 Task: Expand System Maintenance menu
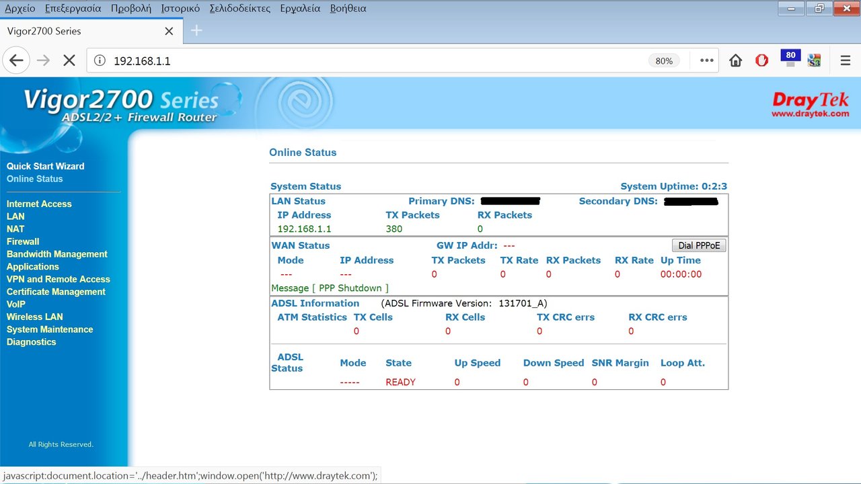pos(50,329)
